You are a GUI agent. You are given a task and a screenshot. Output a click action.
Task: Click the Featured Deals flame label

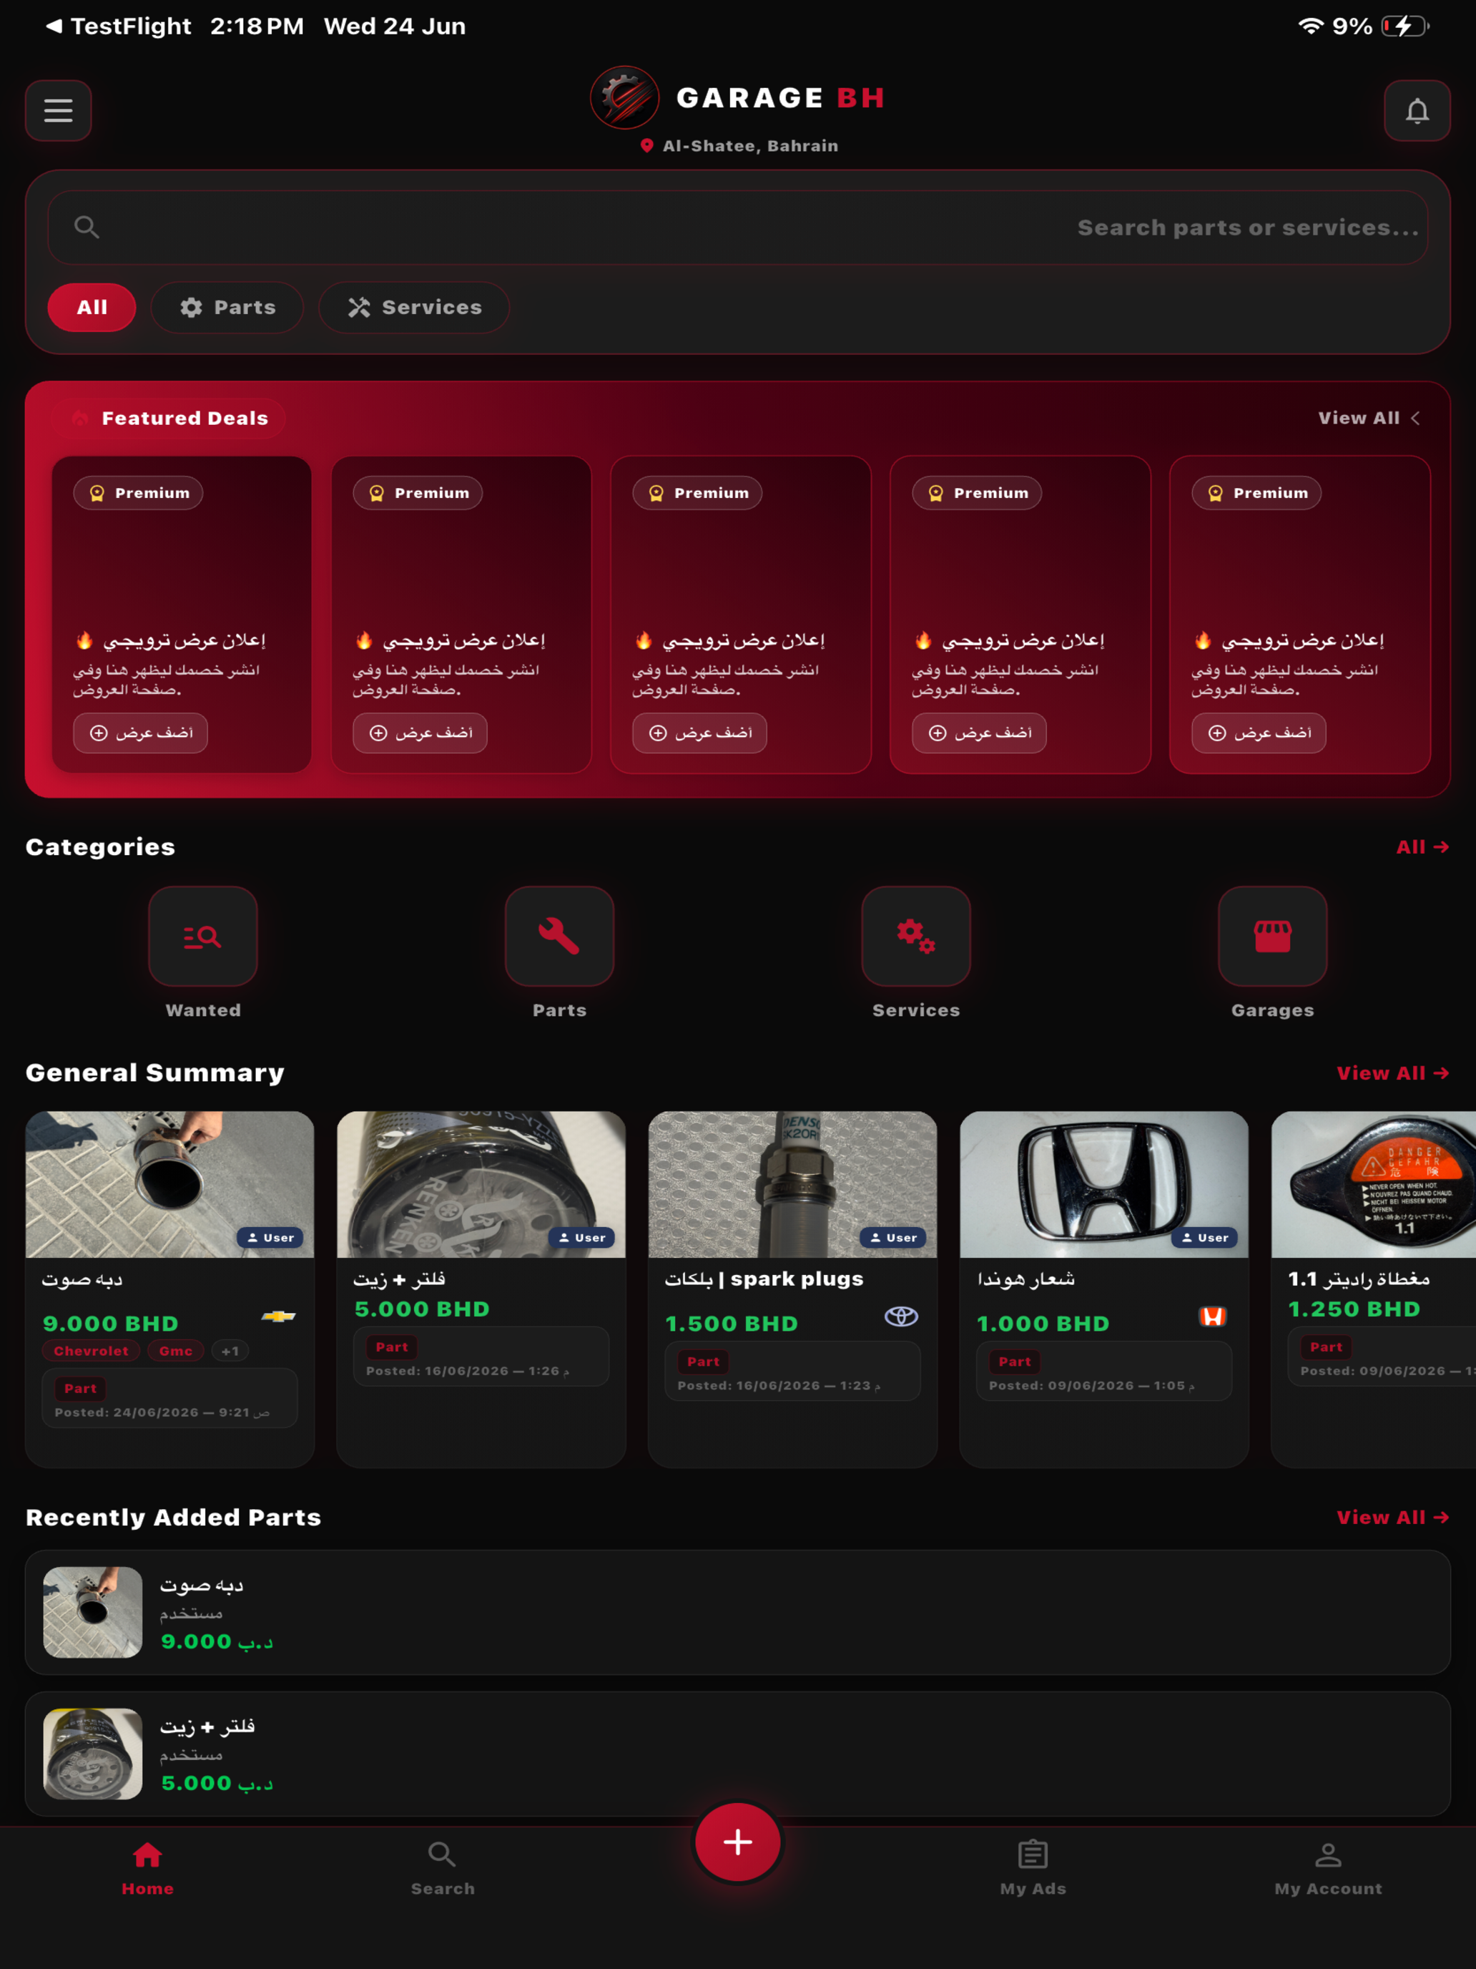169,417
